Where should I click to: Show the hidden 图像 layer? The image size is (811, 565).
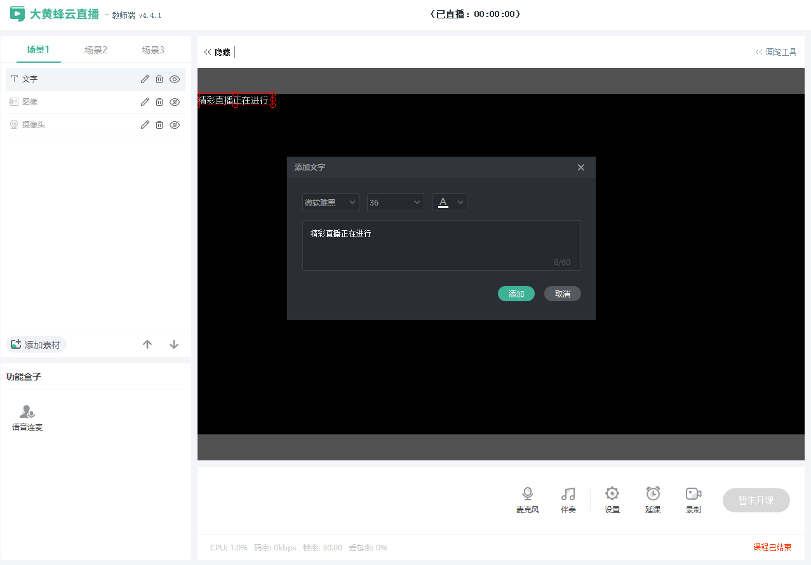click(x=175, y=102)
